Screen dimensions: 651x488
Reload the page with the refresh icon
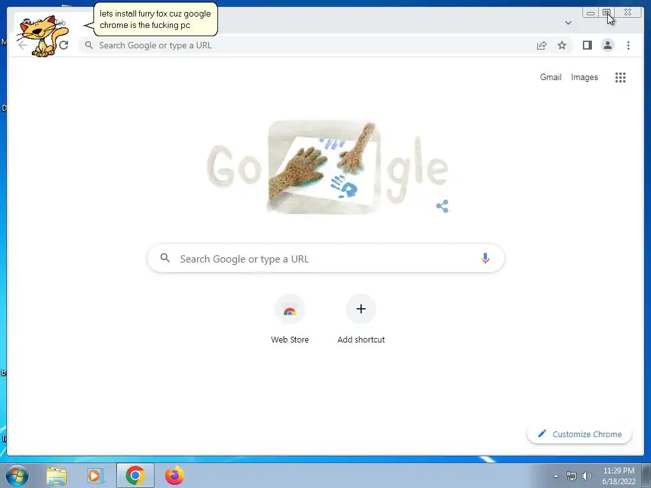pyautogui.click(x=64, y=45)
